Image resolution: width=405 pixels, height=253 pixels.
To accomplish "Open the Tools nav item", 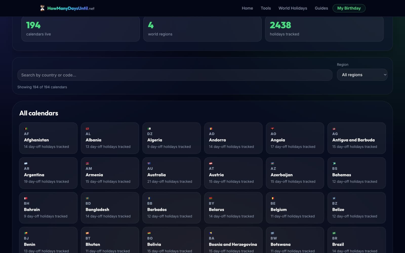I will pyautogui.click(x=266, y=8).
